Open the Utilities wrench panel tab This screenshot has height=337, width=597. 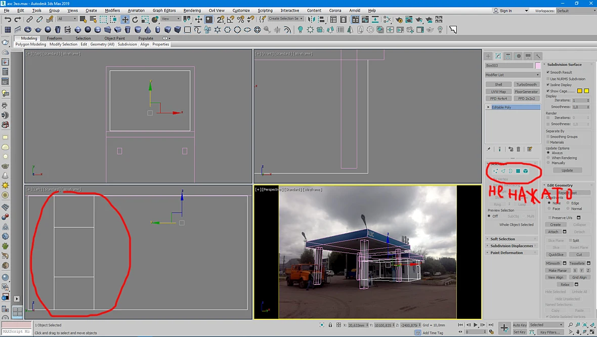pyautogui.click(x=538, y=56)
